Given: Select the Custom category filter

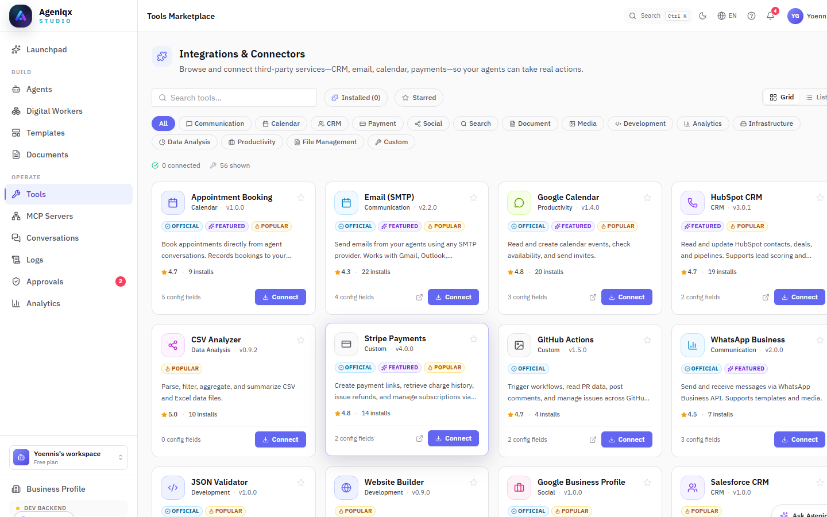Looking at the screenshot, I should pyautogui.click(x=391, y=142).
